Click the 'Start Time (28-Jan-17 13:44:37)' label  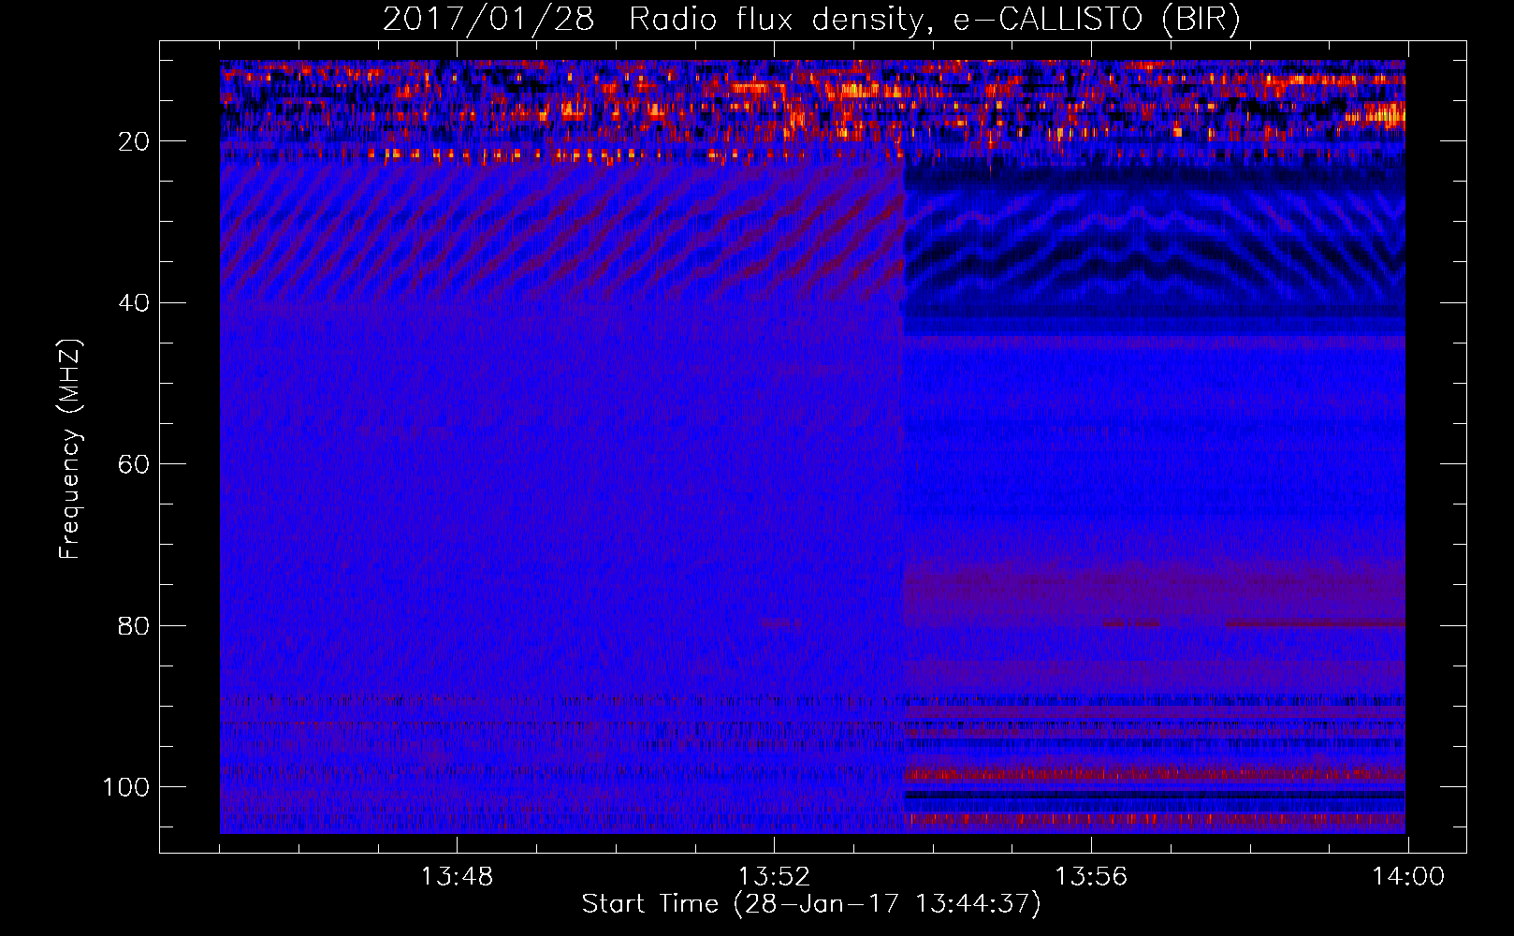tap(811, 904)
